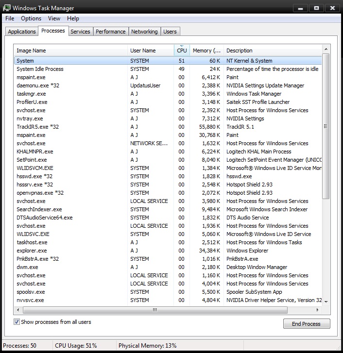
Task: Switch to the Users tab
Action: 170,32
